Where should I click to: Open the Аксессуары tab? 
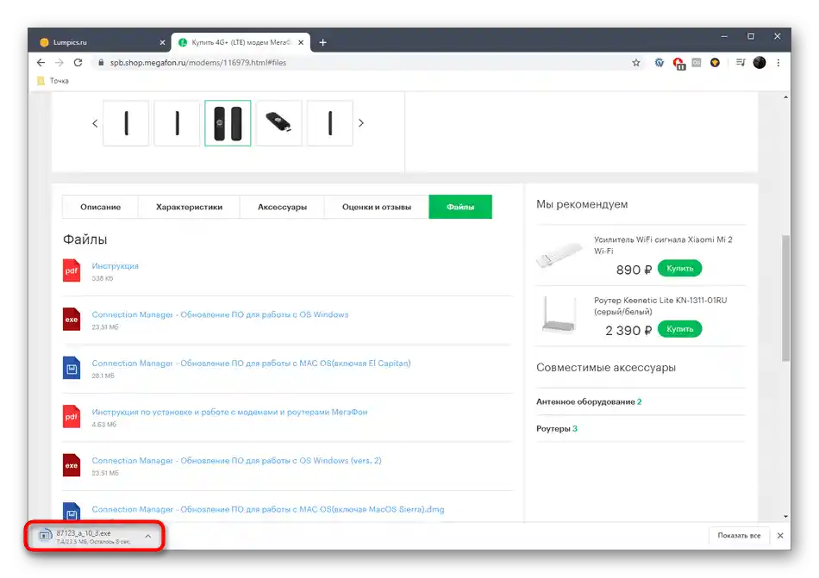(282, 207)
